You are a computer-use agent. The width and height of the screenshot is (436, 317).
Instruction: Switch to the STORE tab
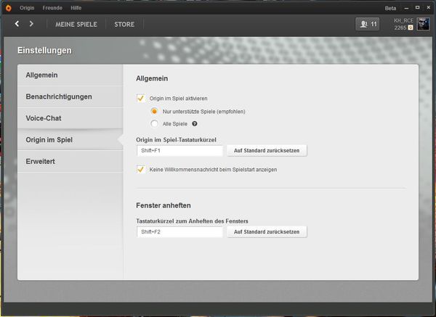click(x=124, y=25)
